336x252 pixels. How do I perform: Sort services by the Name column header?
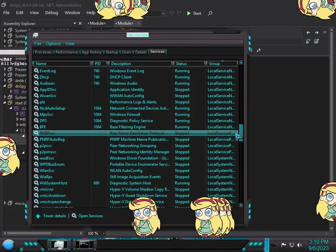click(62, 64)
